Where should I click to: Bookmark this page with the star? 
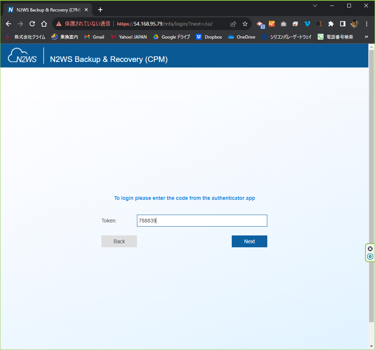pos(245,24)
